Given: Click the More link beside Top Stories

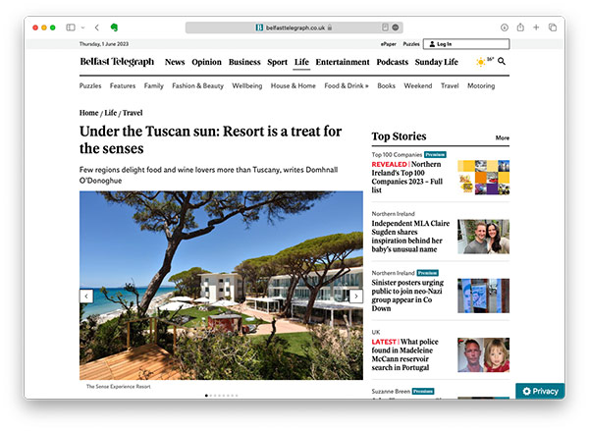Looking at the screenshot, I should coord(502,137).
